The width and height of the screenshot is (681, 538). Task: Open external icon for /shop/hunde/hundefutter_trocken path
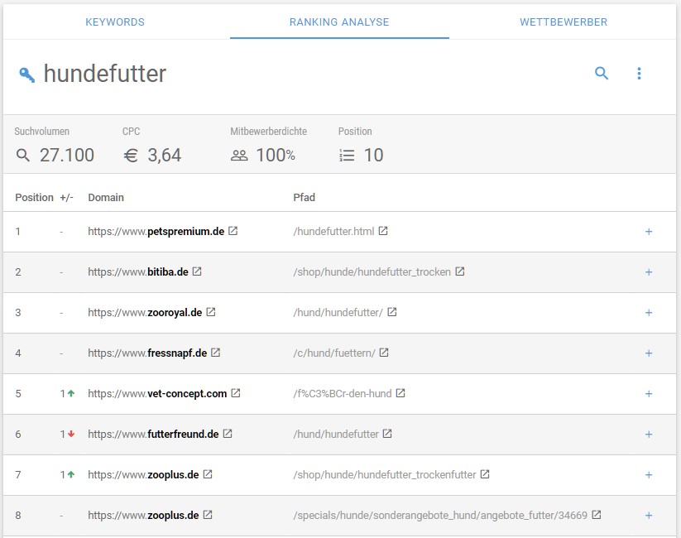[x=460, y=271]
